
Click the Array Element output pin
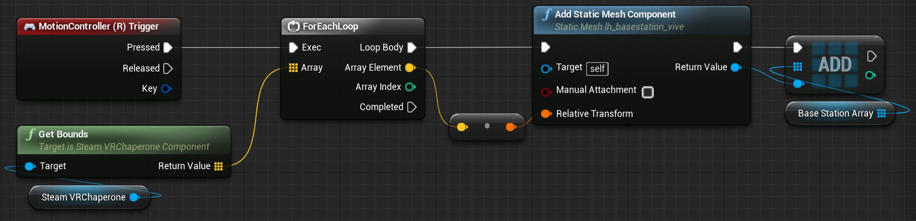click(410, 68)
